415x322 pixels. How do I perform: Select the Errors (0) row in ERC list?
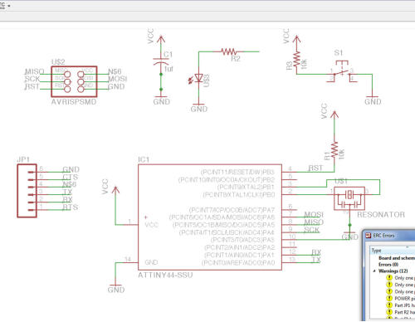pos(388,265)
